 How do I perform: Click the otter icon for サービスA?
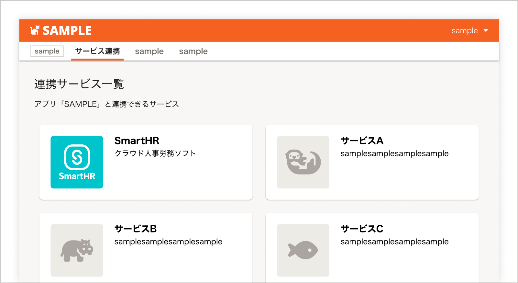pos(303,162)
